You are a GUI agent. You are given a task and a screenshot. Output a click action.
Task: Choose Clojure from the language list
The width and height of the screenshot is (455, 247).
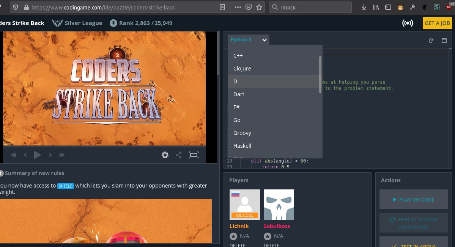pyautogui.click(x=273, y=69)
